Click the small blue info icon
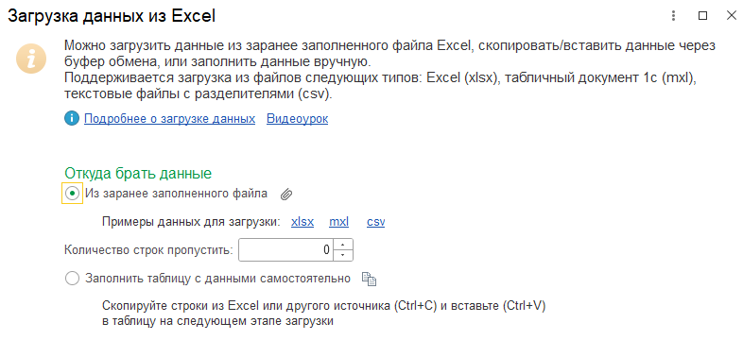 (72, 119)
